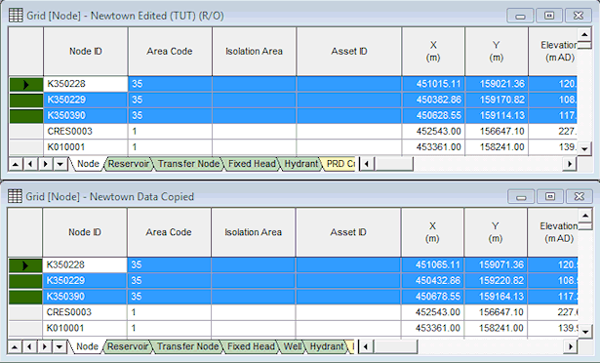Select row marker for K350390 in Newtown Edited

click(26, 116)
